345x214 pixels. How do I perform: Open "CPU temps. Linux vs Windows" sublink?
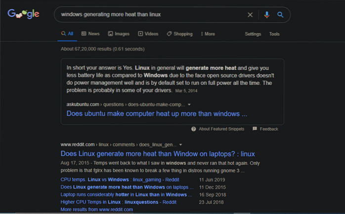(x=120, y=180)
